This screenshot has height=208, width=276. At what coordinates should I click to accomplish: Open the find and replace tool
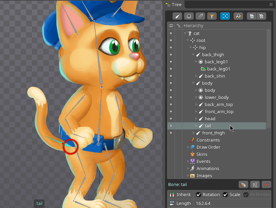(x=238, y=16)
